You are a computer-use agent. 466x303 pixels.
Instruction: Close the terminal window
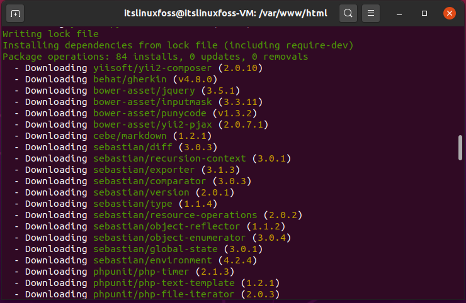pos(450,13)
